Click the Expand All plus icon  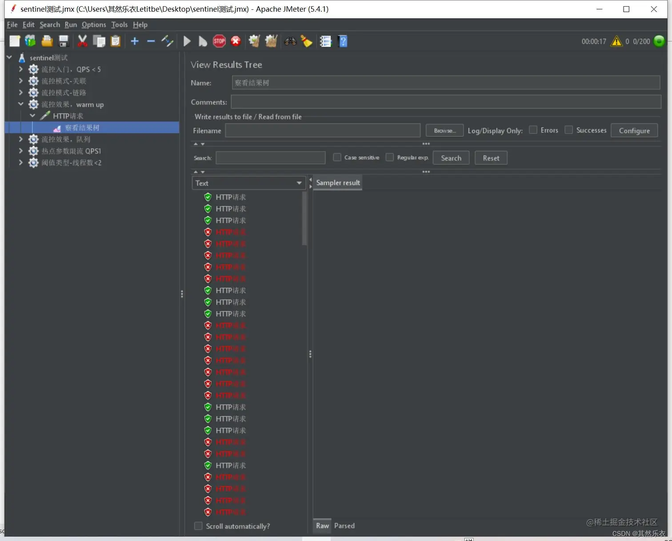point(135,41)
